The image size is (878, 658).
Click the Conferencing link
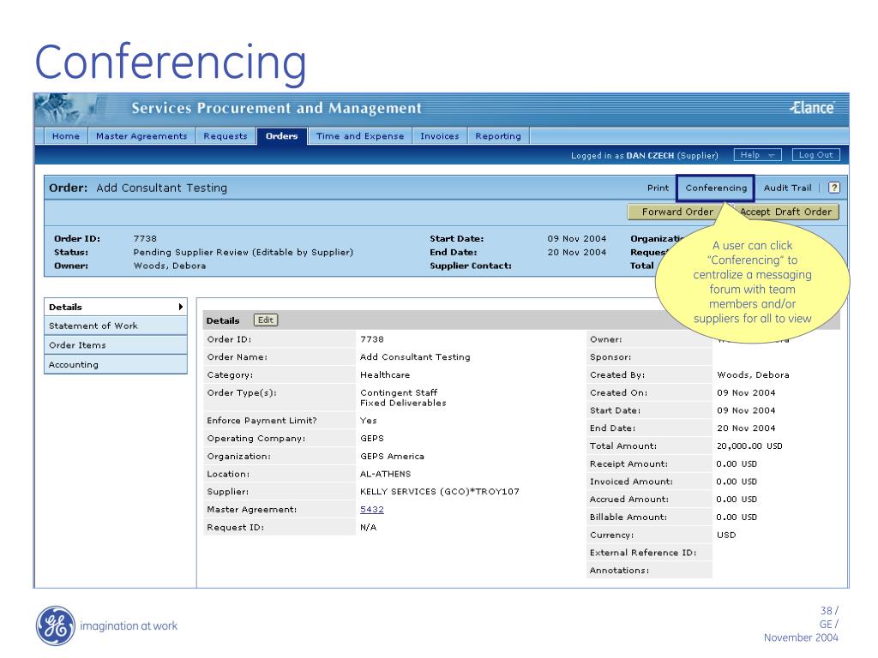pos(716,188)
